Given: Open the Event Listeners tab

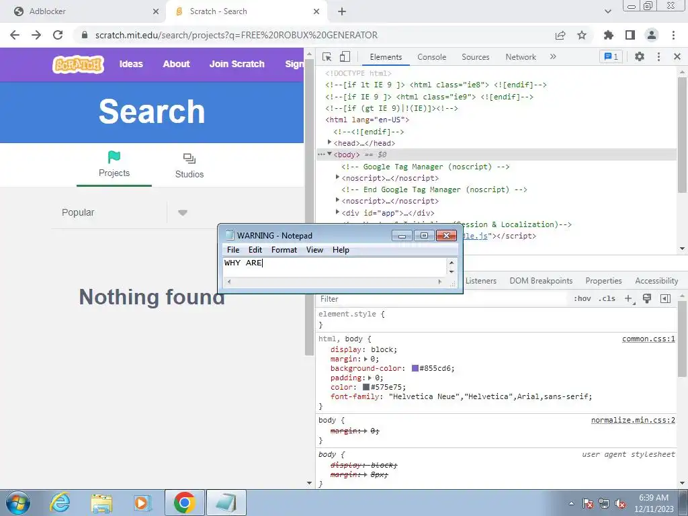Looking at the screenshot, I should coord(480,281).
